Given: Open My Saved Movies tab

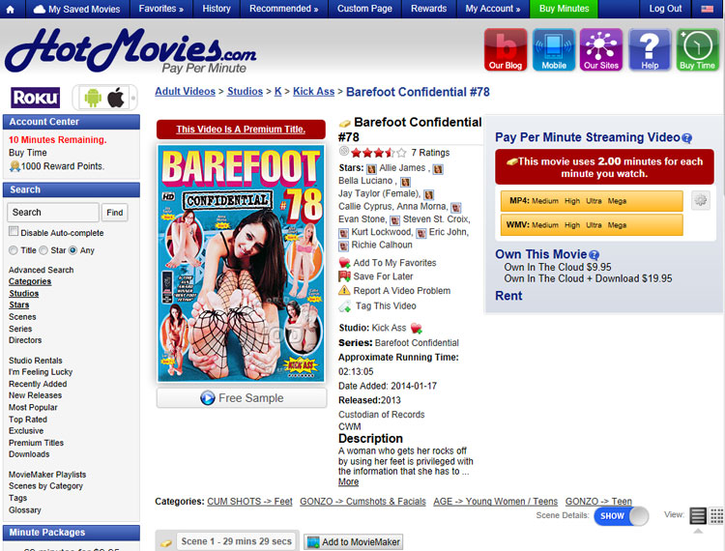Looking at the screenshot, I should pyautogui.click(x=77, y=9).
